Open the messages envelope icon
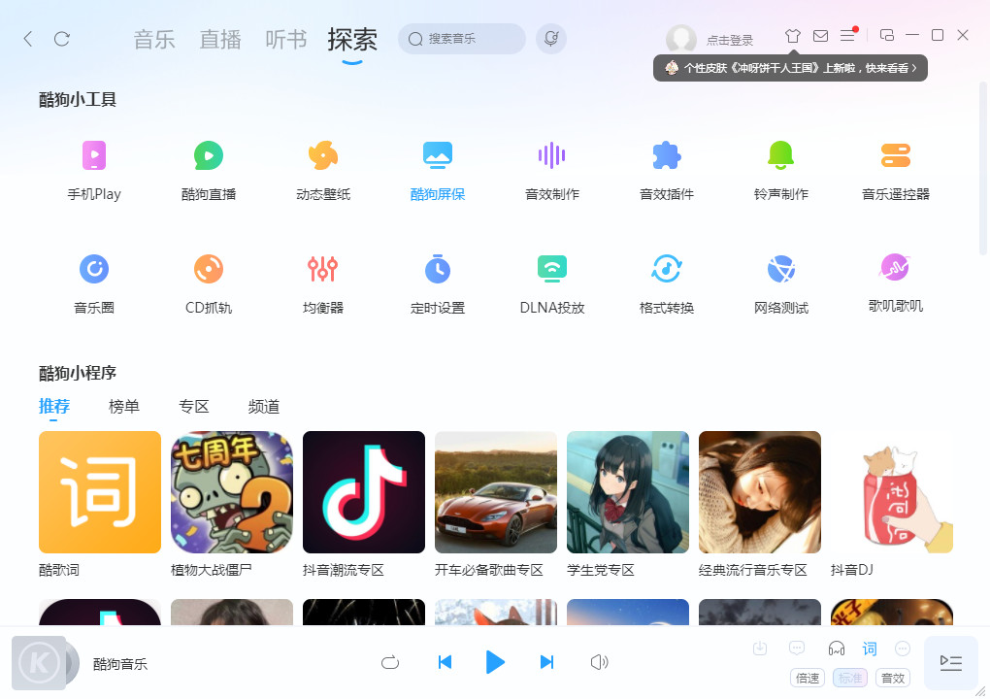Image resolution: width=990 pixels, height=699 pixels. [x=820, y=35]
